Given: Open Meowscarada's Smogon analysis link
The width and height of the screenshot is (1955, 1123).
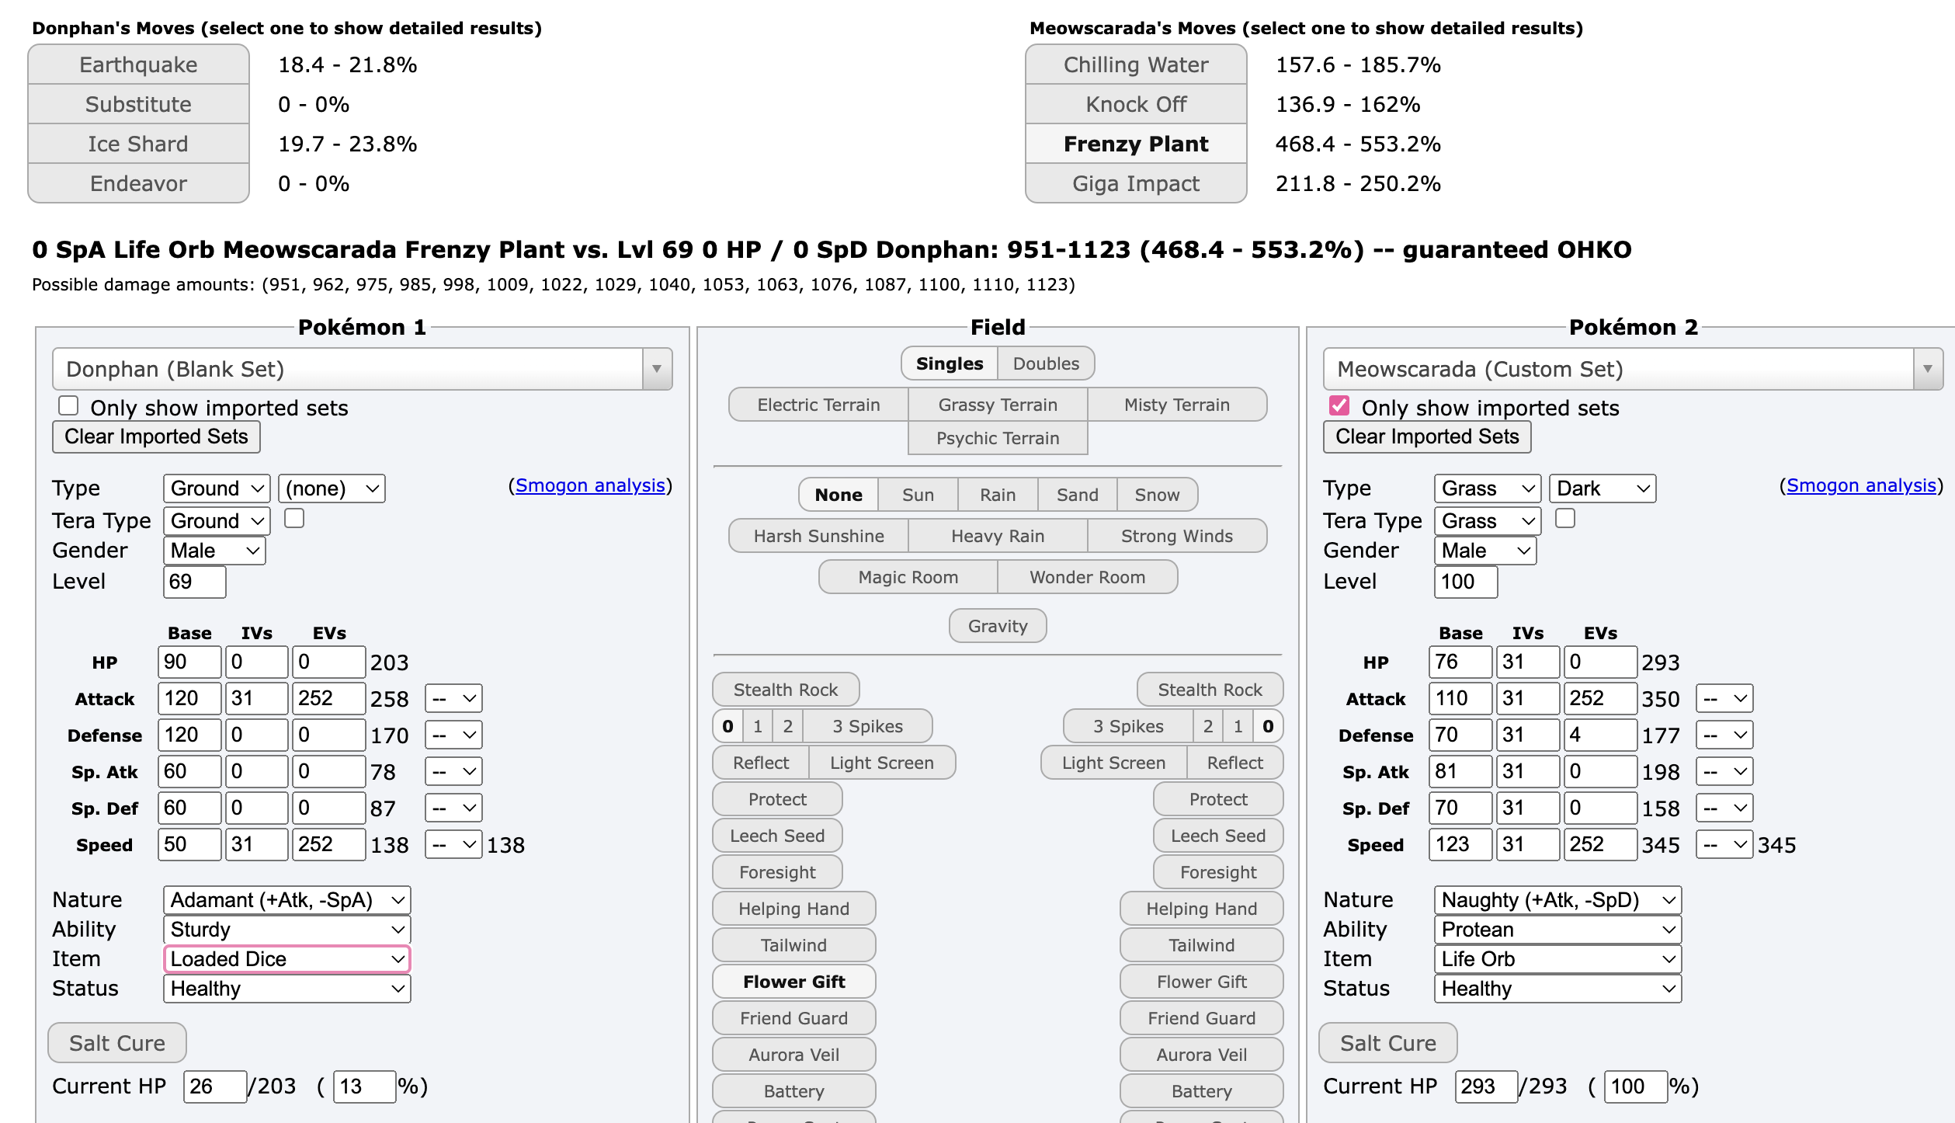Looking at the screenshot, I should (x=1861, y=485).
